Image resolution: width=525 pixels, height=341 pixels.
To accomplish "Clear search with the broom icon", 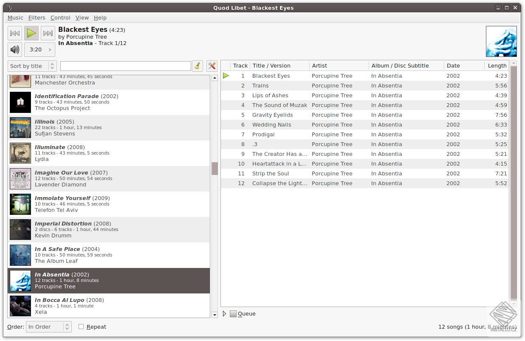I will pyautogui.click(x=197, y=66).
